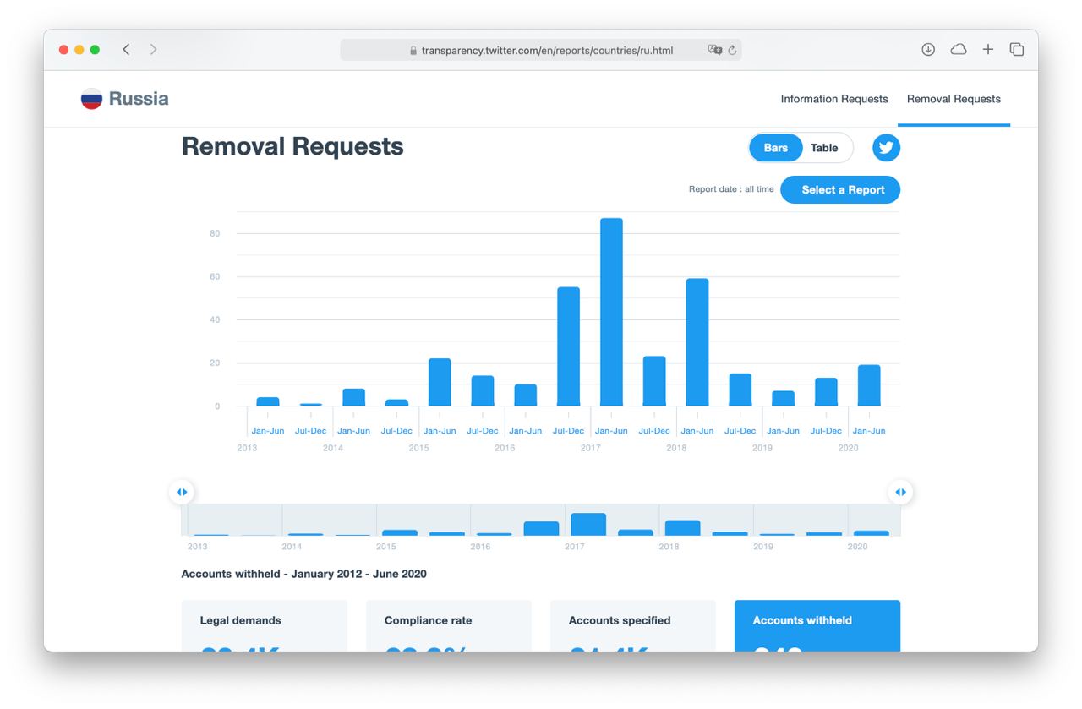The width and height of the screenshot is (1082, 709).
Task: Switch to Table view toggle
Action: click(x=824, y=148)
